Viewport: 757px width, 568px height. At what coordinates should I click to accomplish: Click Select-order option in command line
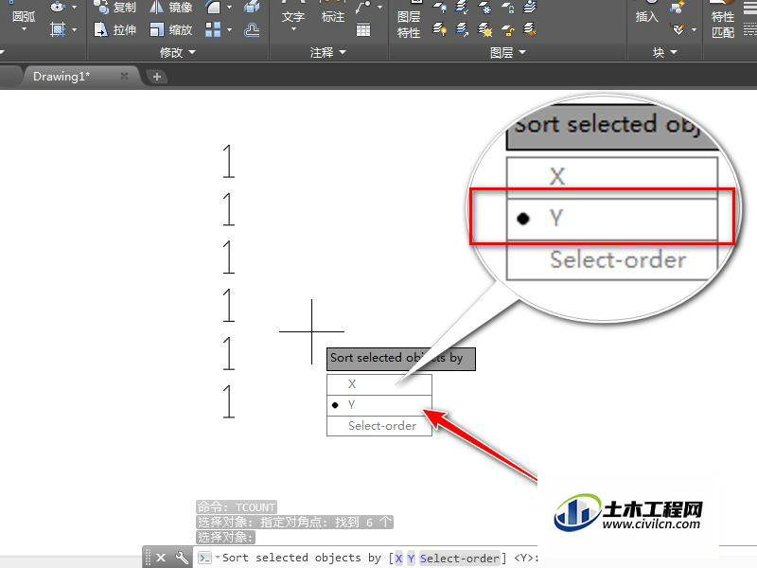pyautogui.click(x=459, y=558)
